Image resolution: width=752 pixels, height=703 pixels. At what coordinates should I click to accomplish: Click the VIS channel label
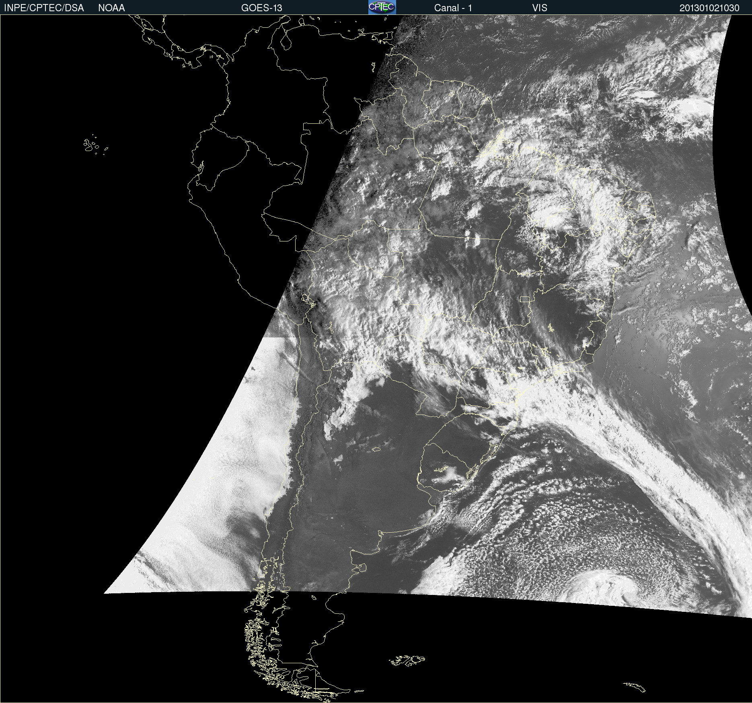[x=540, y=8]
